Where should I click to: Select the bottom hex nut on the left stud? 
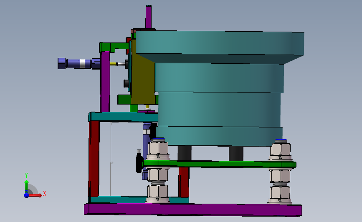[158, 191]
